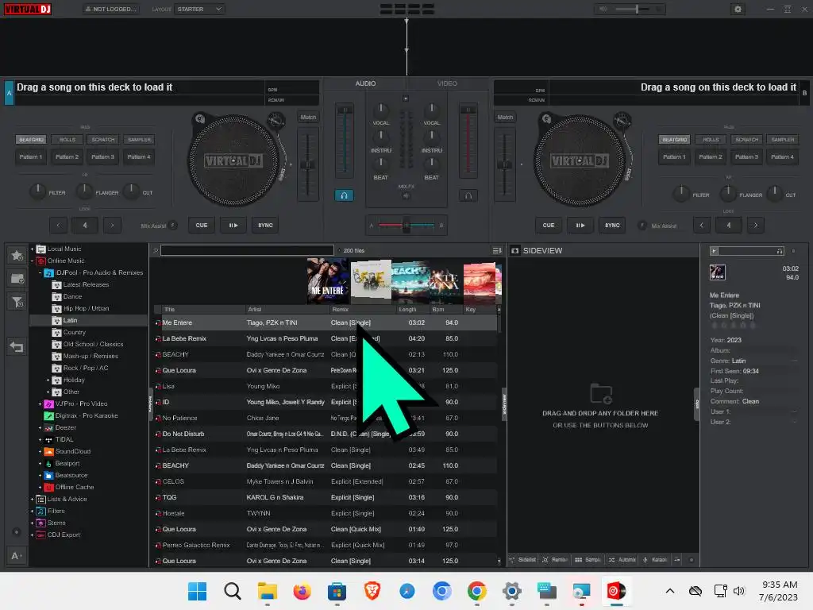Toggle Match button on deck A
The image size is (813, 610).
[308, 118]
